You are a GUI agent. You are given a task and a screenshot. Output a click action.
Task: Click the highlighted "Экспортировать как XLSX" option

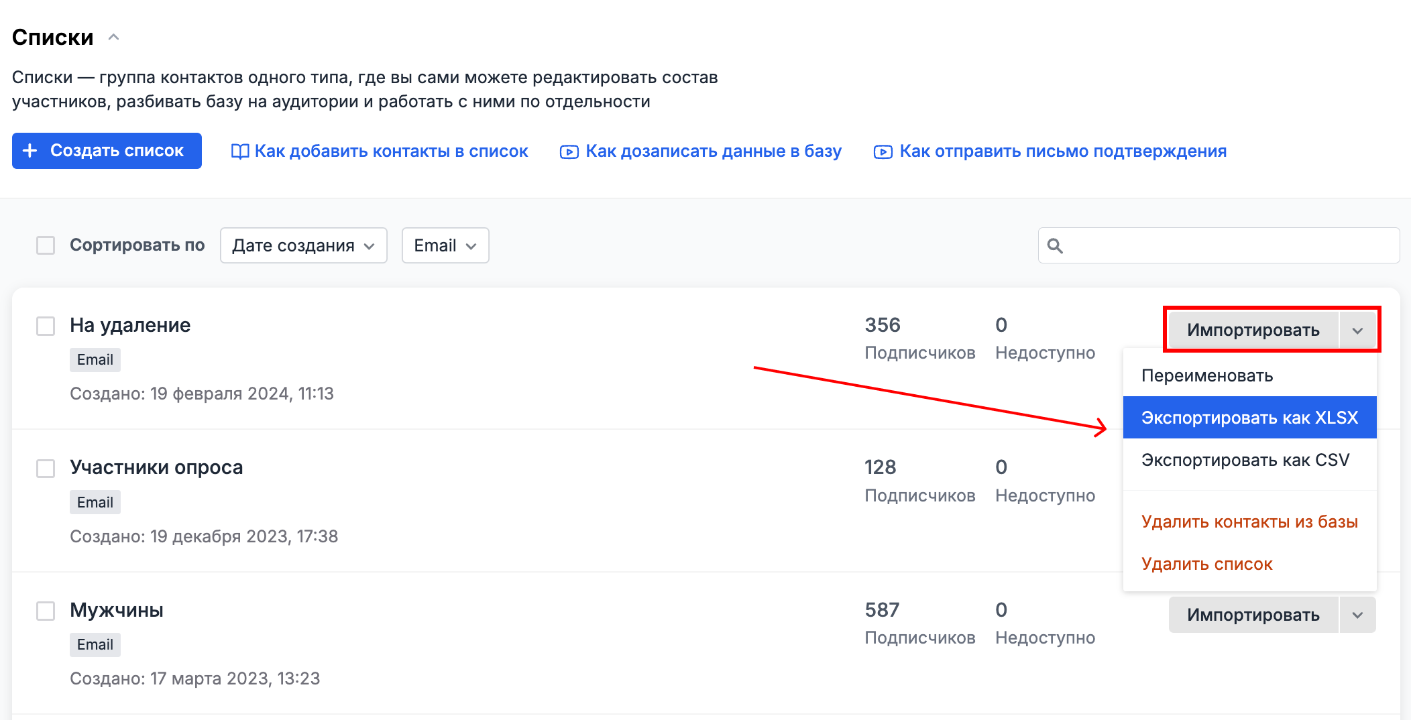(1248, 417)
